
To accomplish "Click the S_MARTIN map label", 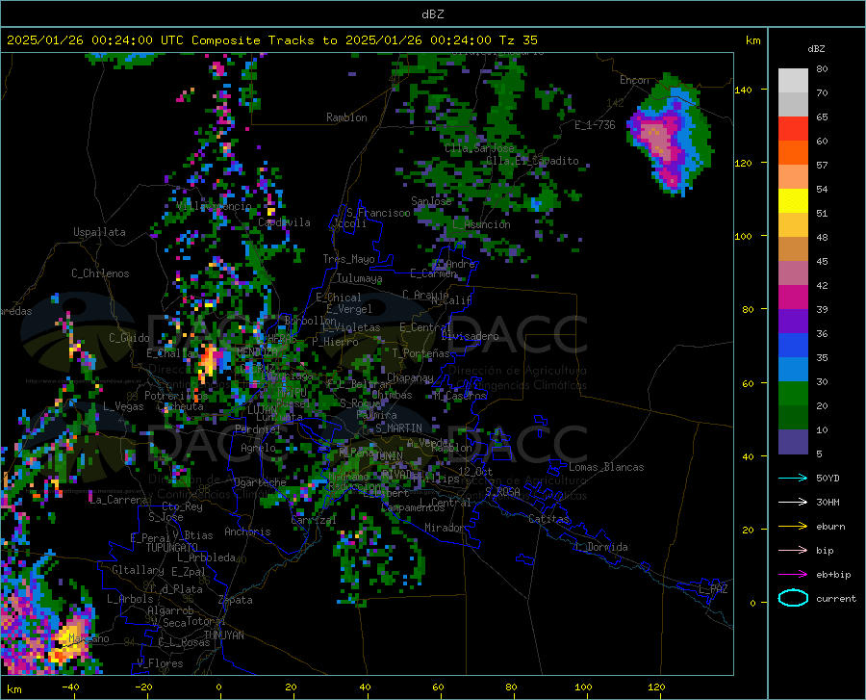I will pyautogui.click(x=398, y=428).
